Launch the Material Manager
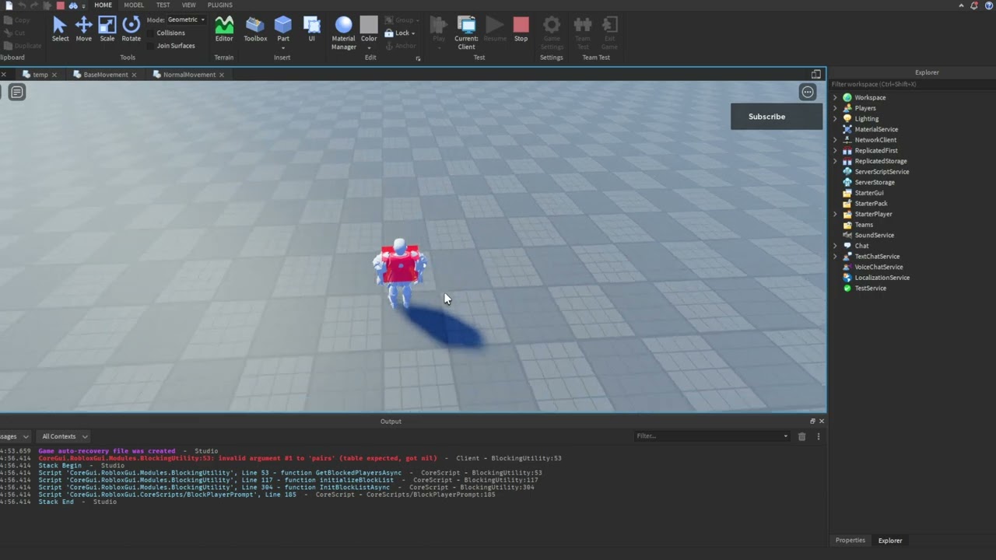The width and height of the screenshot is (996, 560). (343, 31)
